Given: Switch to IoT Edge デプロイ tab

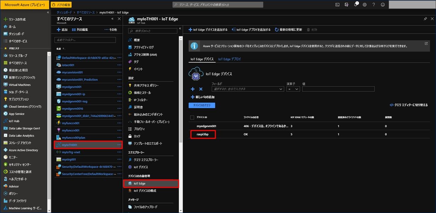Looking at the screenshot, I should click(x=230, y=59).
